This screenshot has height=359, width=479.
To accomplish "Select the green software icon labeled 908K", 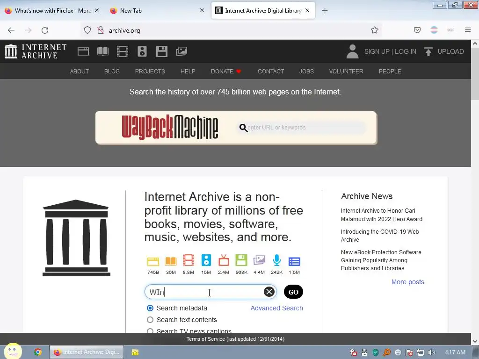I will (x=241, y=260).
